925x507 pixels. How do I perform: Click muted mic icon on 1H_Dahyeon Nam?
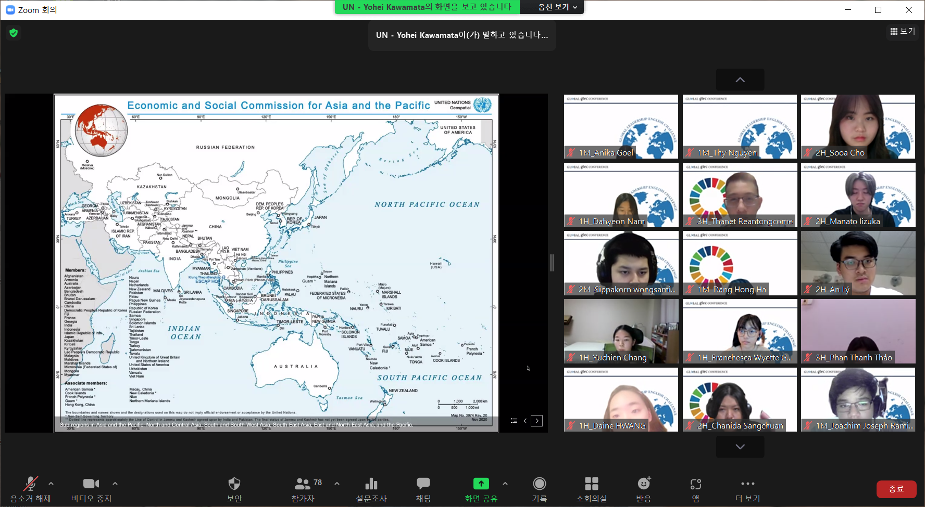click(x=571, y=222)
